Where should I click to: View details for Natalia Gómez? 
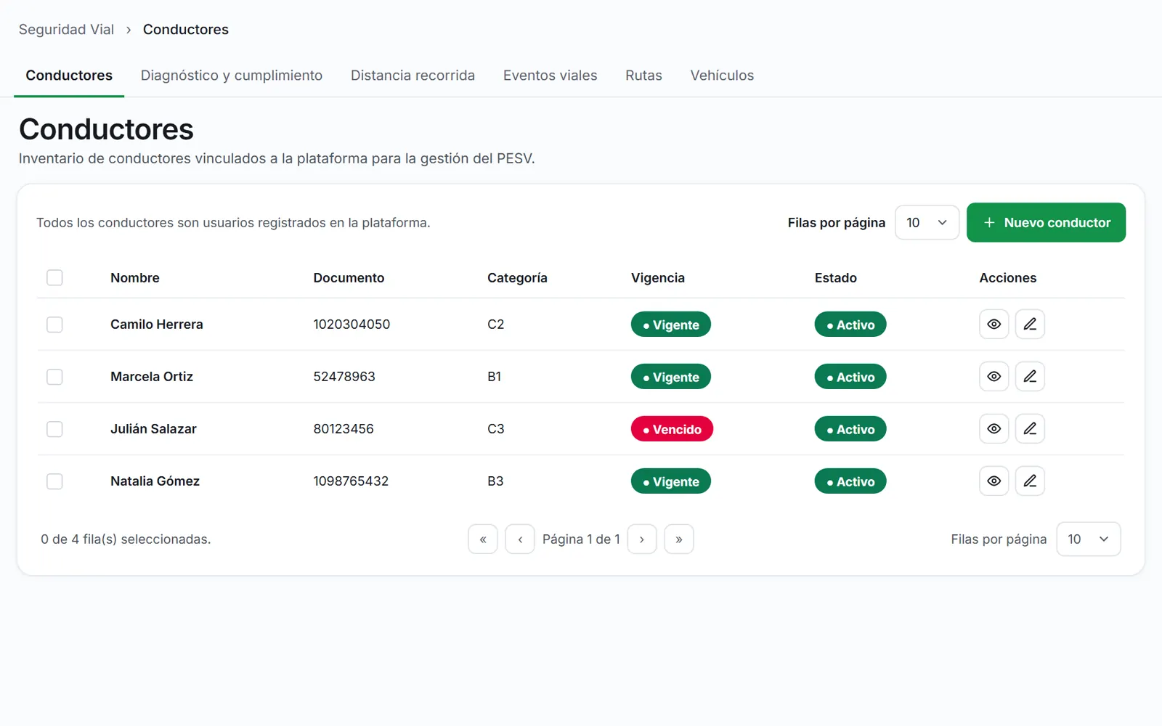coord(994,481)
